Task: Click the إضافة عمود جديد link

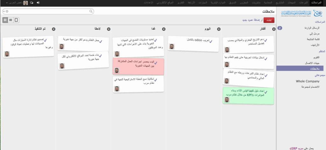Action: click(251, 20)
